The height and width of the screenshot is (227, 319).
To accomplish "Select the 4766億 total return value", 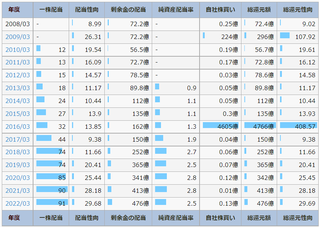I will (x=264, y=127).
